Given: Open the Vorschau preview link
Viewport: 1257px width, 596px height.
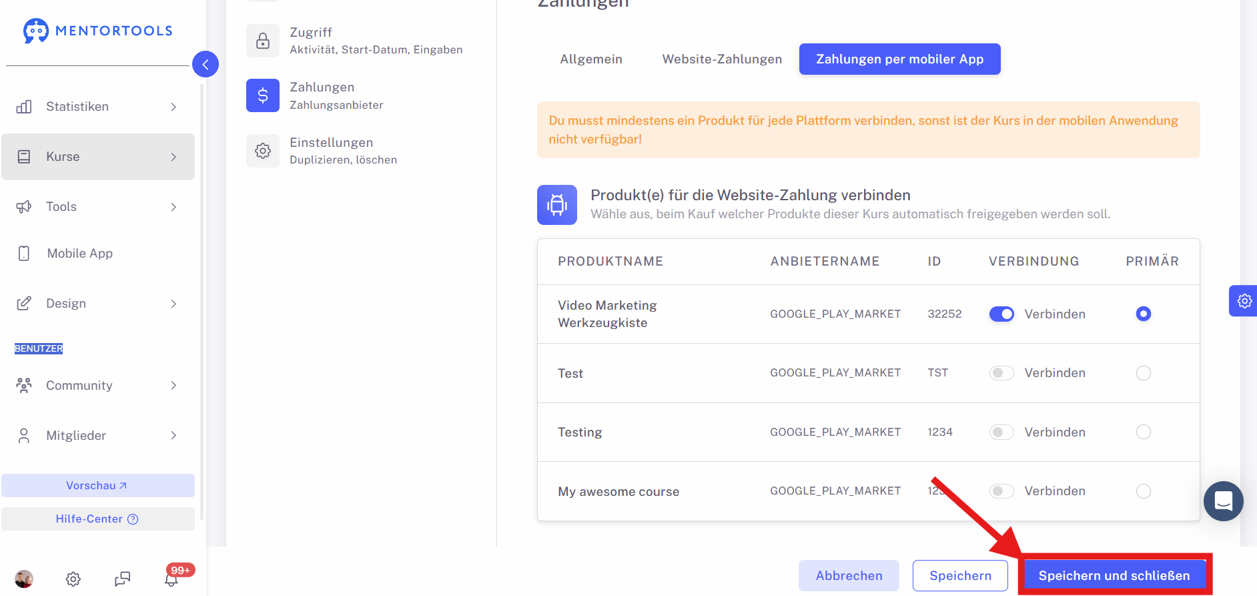Looking at the screenshot, I should point(98,485).
